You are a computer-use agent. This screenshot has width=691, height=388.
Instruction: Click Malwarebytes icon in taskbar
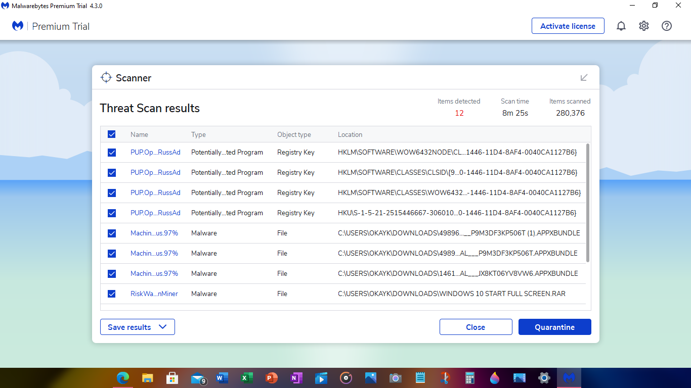[x=569, y=377]
